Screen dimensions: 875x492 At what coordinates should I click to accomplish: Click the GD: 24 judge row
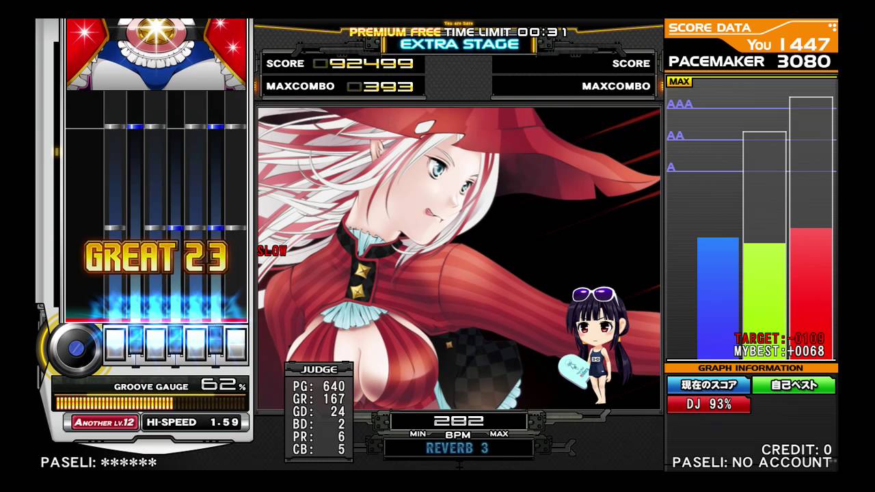[319, 412]
